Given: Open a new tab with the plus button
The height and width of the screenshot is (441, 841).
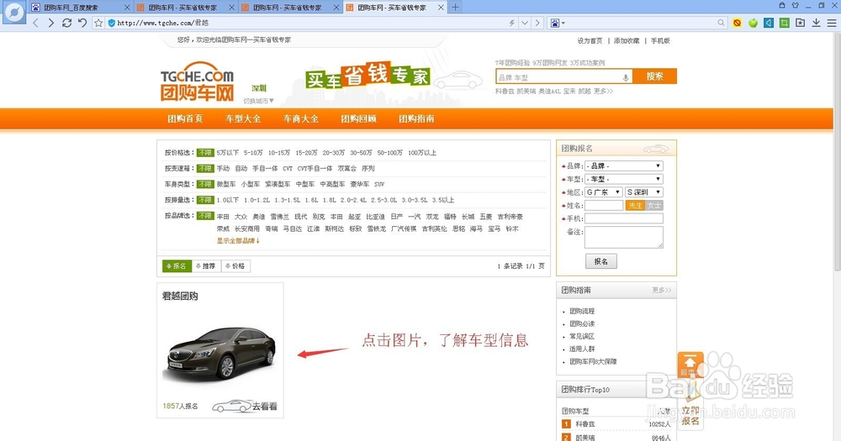Looking at the screenshot, I should (x=455, y=7).
